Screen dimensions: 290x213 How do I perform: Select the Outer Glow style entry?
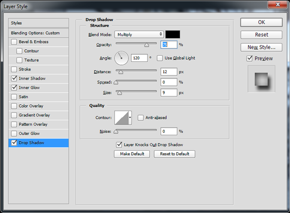tap(29, 133)
